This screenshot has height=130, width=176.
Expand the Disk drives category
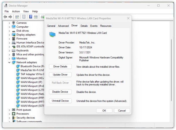tap(9, 31)
